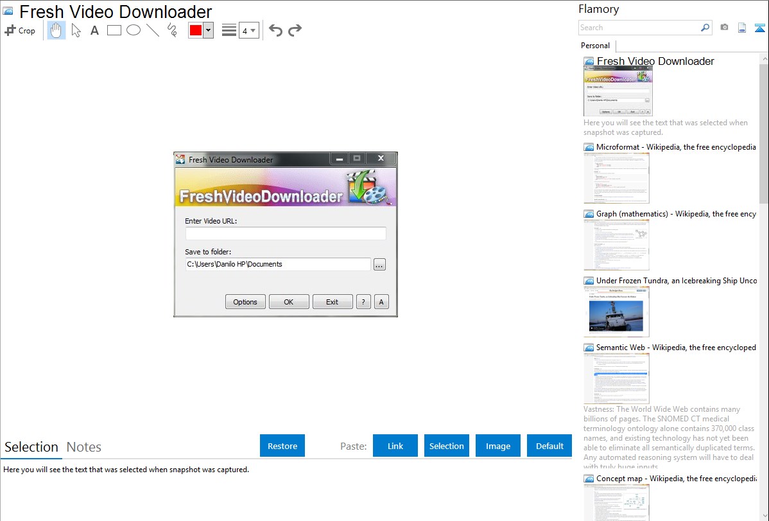The width and height of the screenshot is (769, 521).
Task: Undo the last annotation
Action: coord(275,30)
